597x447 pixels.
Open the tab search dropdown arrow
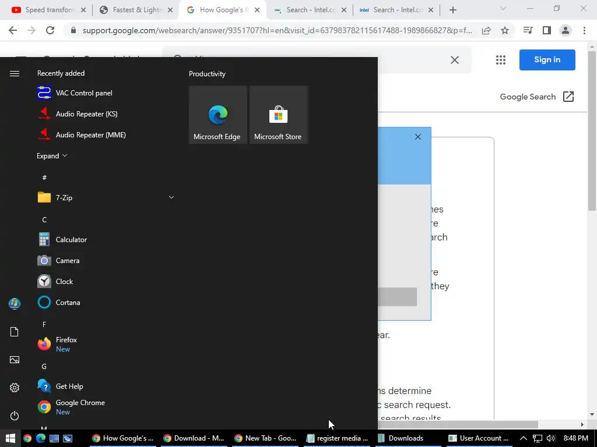[503, 8]
